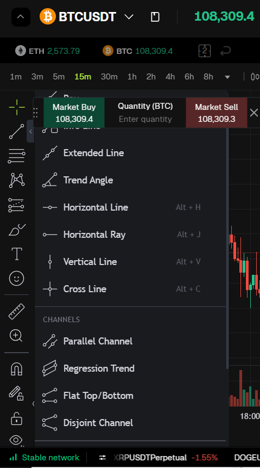Expand more timeframe intervals dropdown arrow
Screen dimensions: 260x468
pyautogui.click(x=227, y=77)
